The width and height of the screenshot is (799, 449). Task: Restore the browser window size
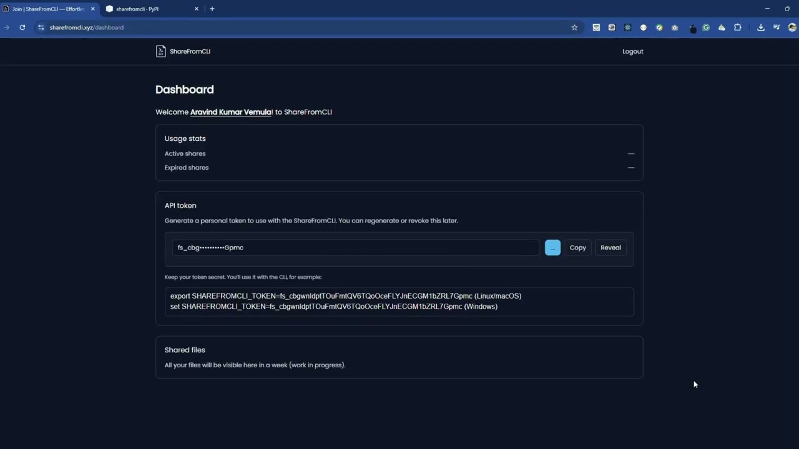coord(787,9)
